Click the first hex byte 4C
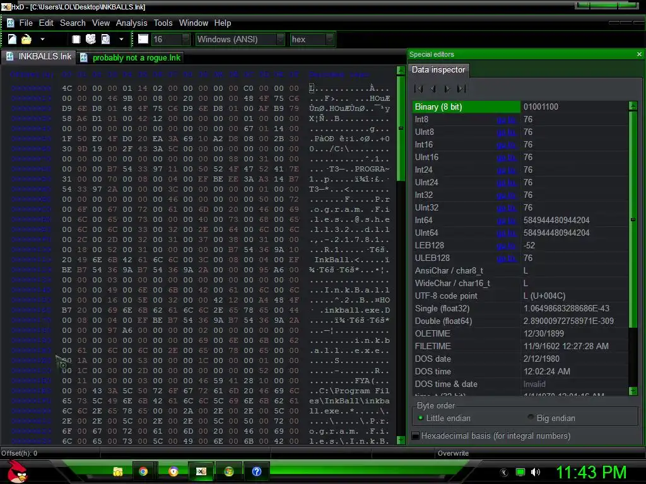646x484 pixels. tap(67, 88)
